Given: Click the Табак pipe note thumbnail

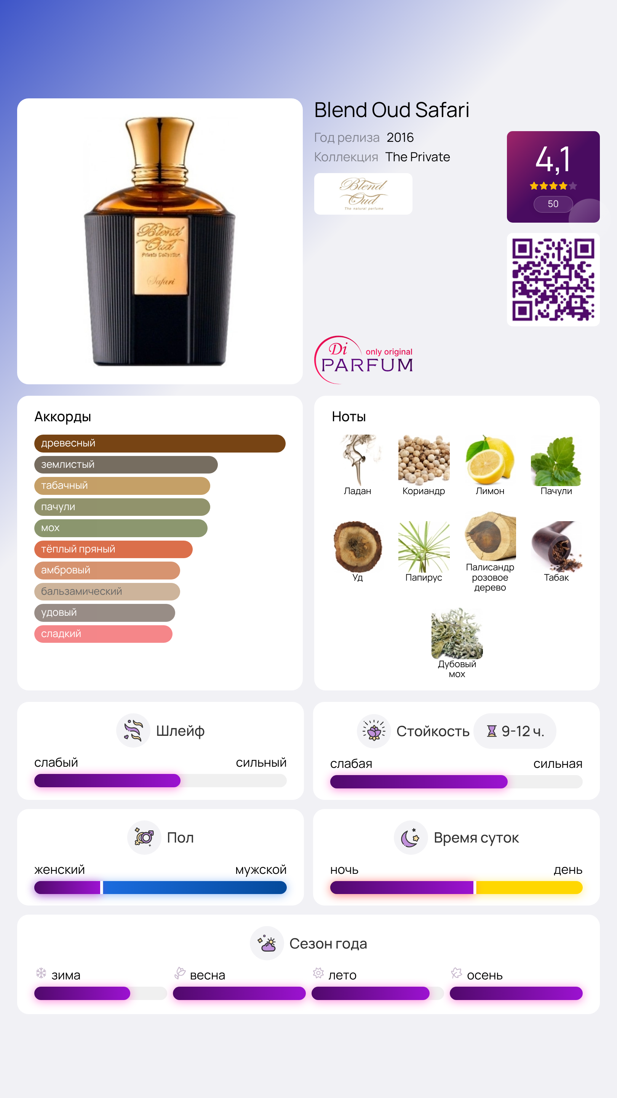Looking at the screenshot, I should pyautogui.click(x=556, y=547).
